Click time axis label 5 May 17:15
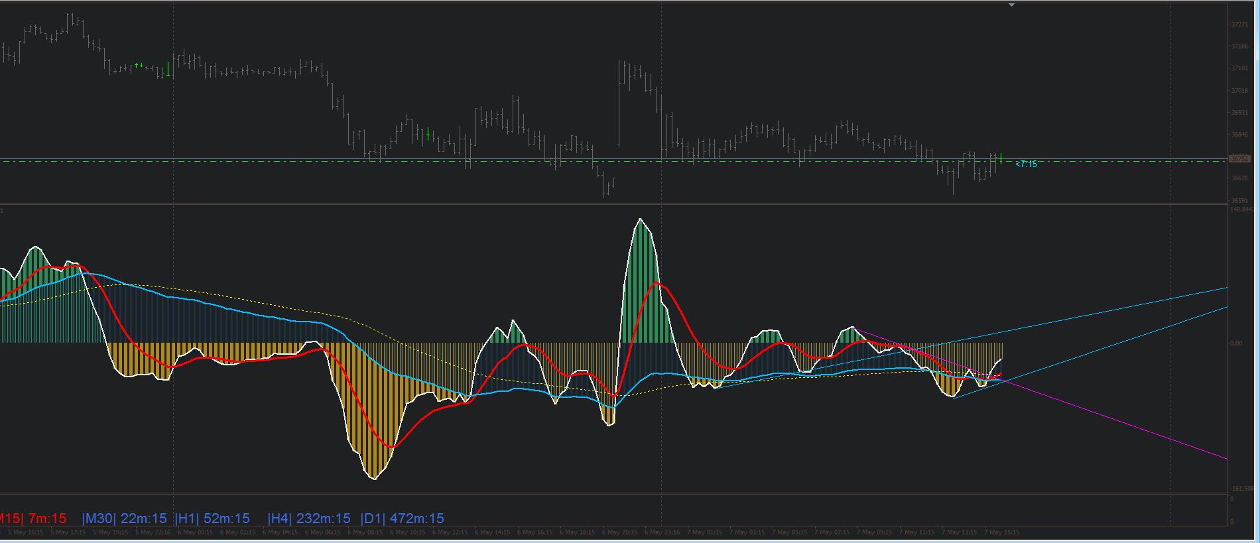1260x543 pixels. pyautogui.click(x=68, y=532)
